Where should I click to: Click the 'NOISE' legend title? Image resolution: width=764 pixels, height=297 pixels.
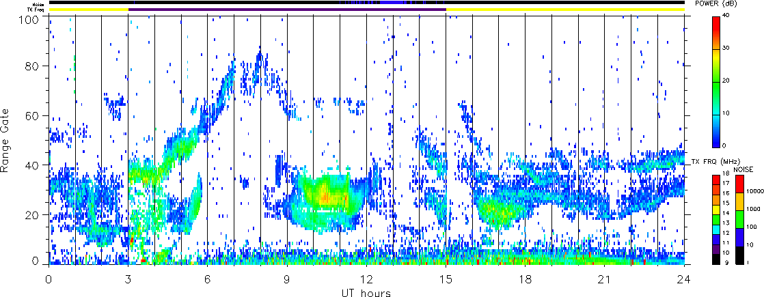[x=743, y=169]
